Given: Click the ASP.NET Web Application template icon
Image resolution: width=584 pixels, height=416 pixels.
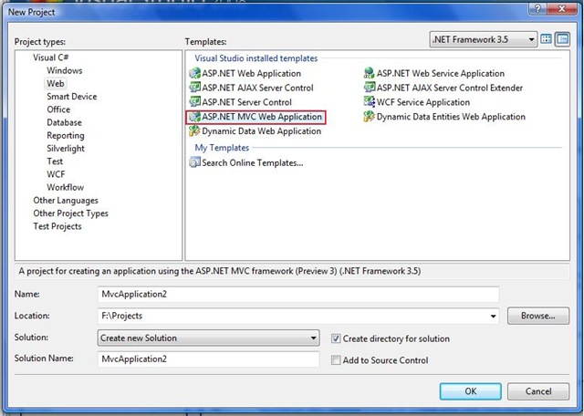Looking at the screenshot, I should (x=194, y=73).
